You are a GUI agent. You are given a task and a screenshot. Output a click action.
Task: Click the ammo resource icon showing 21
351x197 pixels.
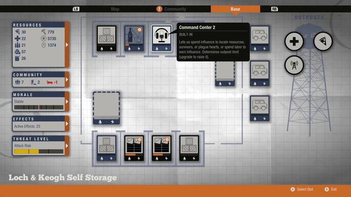tap(18, 45)
